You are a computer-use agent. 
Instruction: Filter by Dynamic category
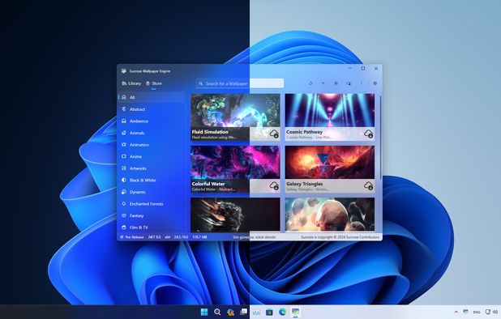(152, 192)
